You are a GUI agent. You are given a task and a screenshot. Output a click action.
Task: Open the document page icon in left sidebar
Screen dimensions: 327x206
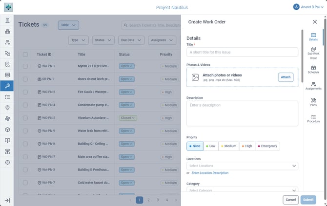[7, 20]
